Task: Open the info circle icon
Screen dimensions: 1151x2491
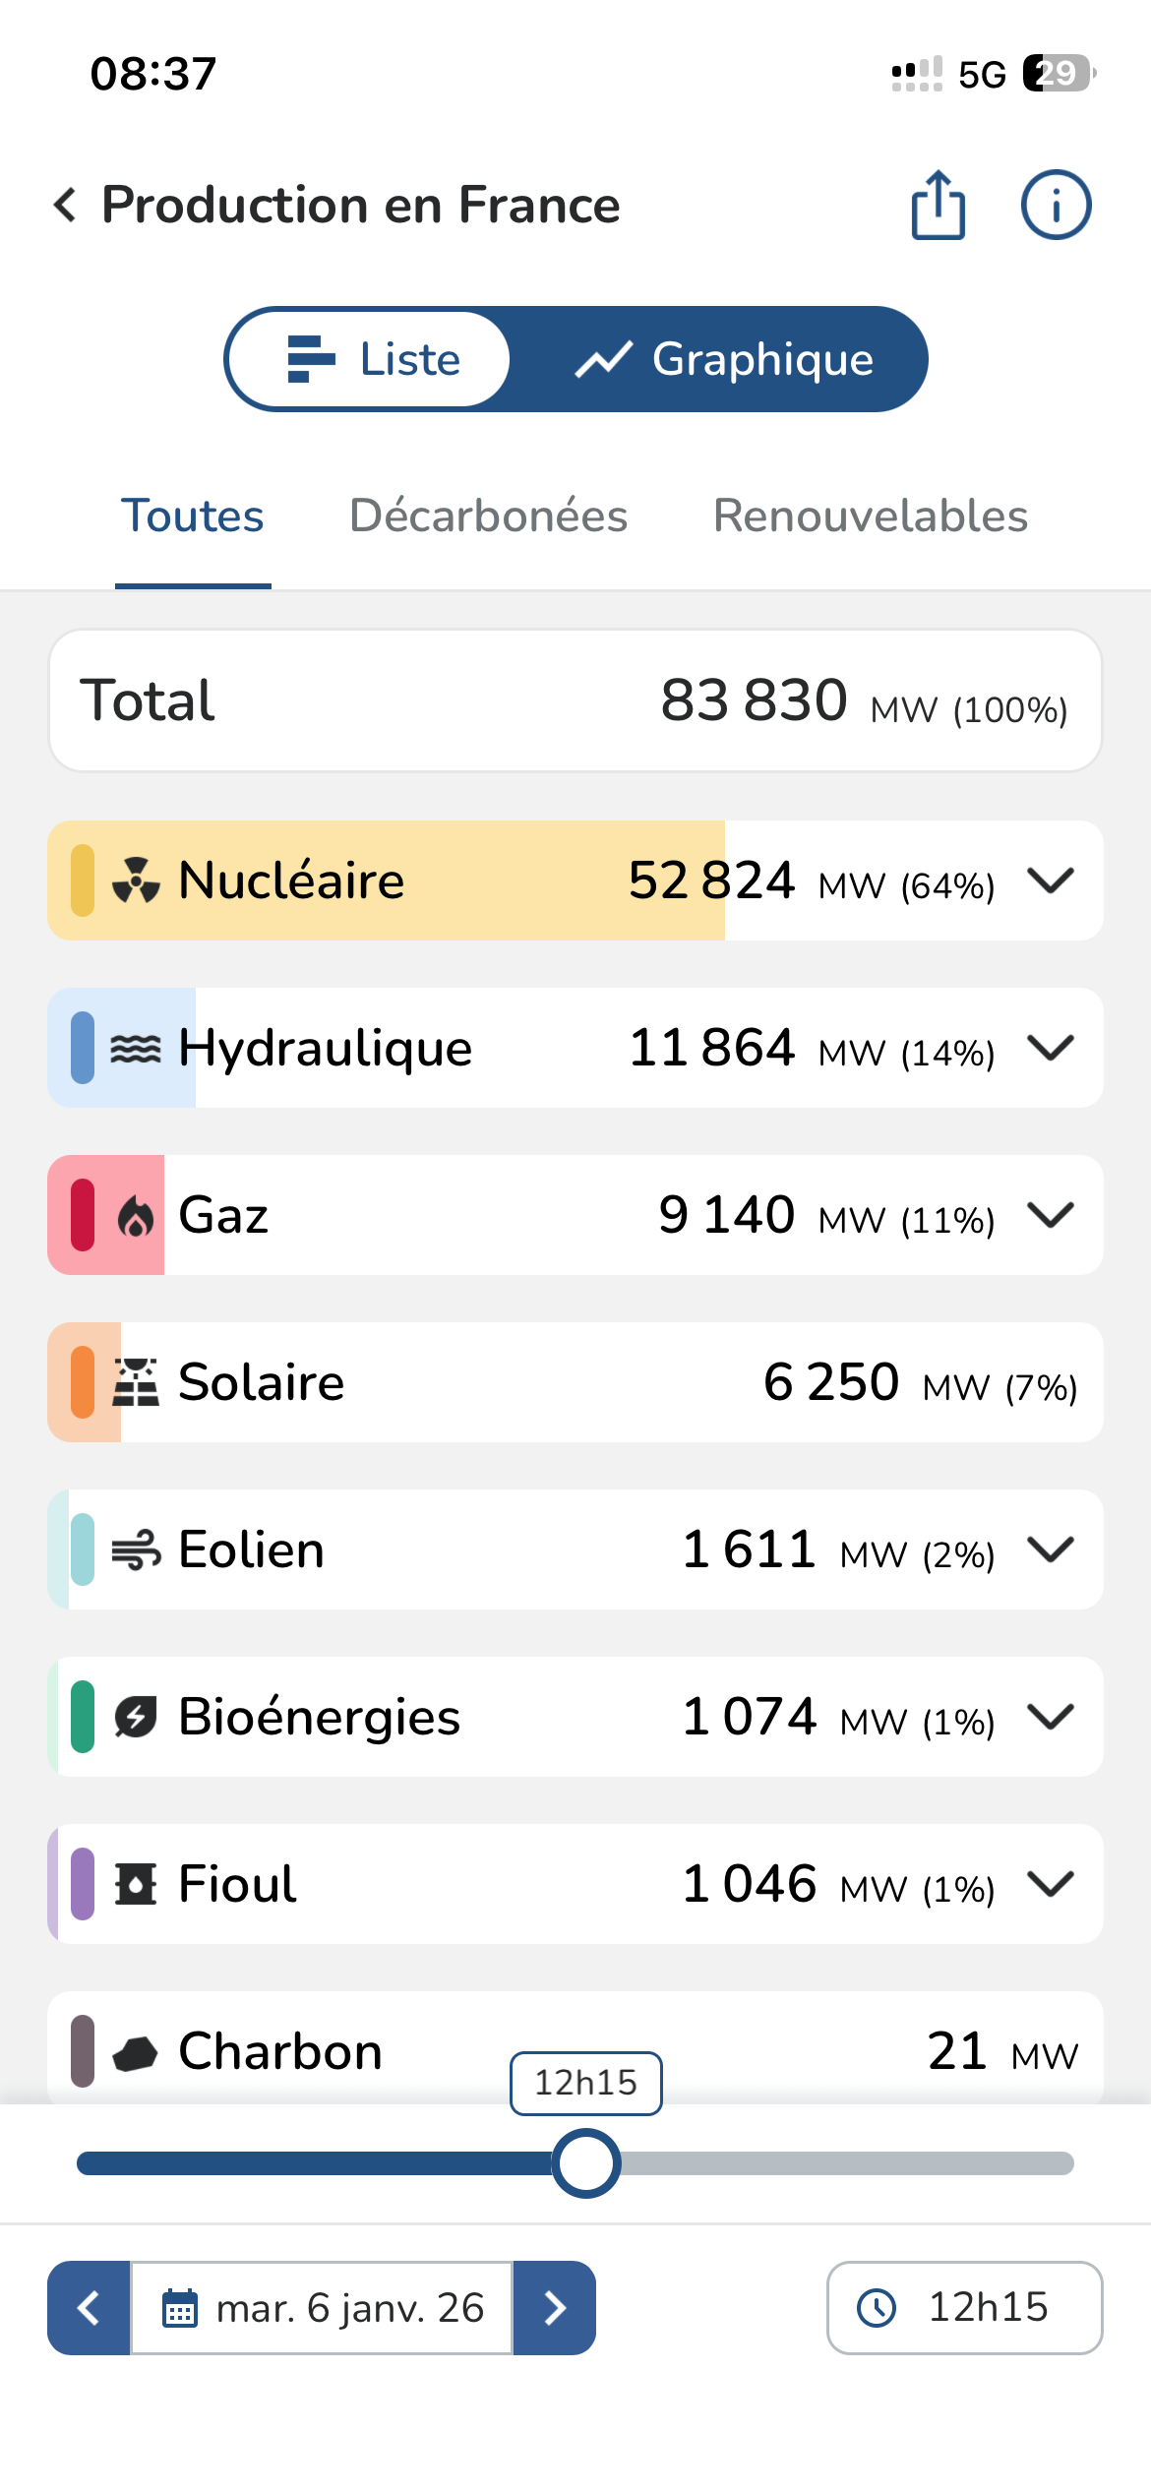Action: coord(1056,205)
